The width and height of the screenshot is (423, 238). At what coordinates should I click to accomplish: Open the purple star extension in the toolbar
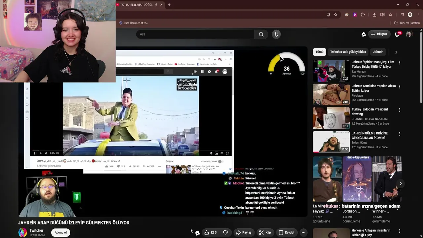coord(355,15)
